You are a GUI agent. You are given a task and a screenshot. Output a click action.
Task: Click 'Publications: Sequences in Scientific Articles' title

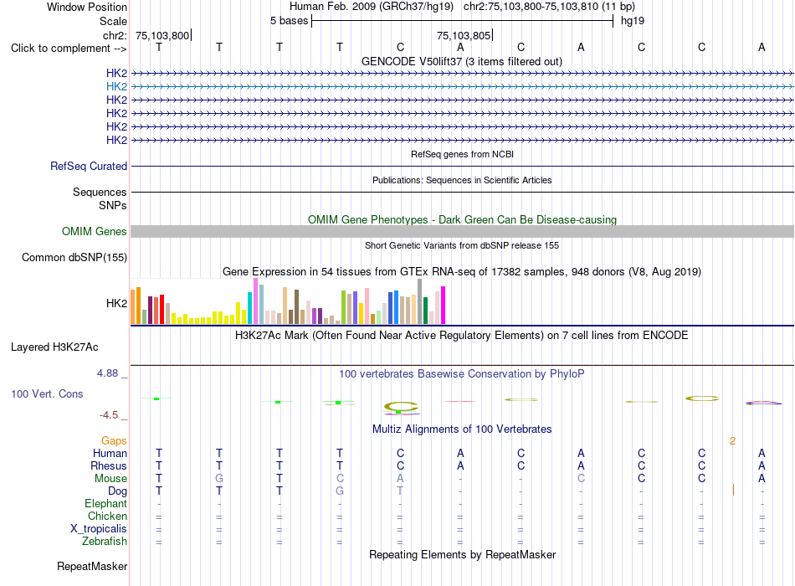462,180
